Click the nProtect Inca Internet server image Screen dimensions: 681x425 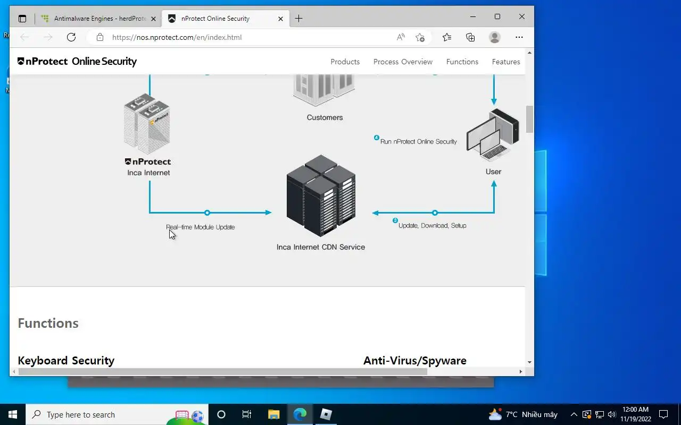point(147,123)
